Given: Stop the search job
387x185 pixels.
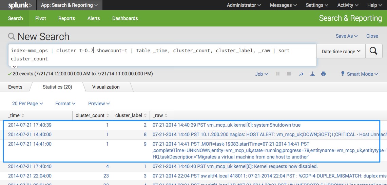Looking at the screenshot, I should (289, 74).
